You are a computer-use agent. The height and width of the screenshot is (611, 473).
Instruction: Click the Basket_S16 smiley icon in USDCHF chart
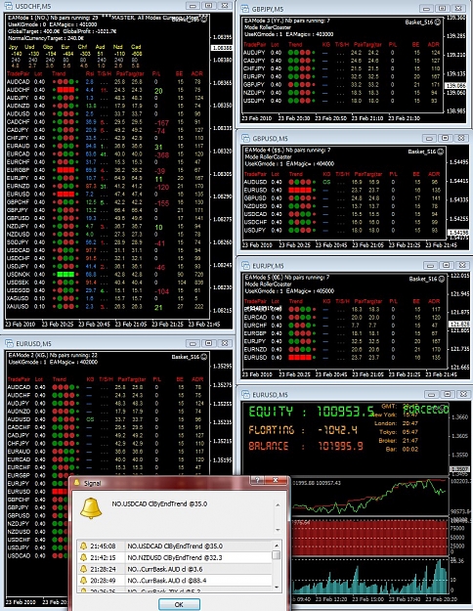pyautogui.click(x=203, y=19)
